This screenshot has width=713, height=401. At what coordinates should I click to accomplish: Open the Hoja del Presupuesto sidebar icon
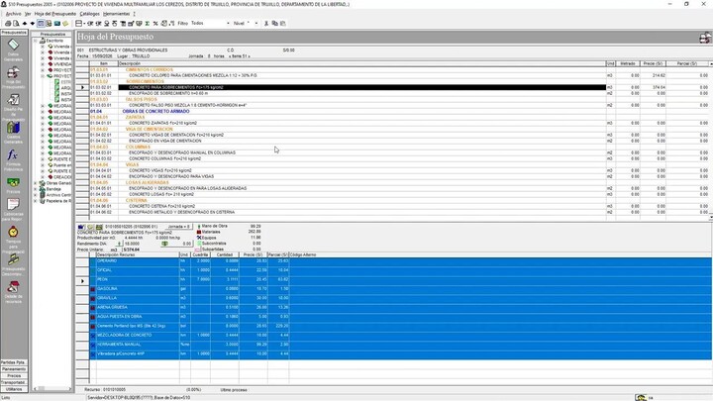[x=13, y=78]
